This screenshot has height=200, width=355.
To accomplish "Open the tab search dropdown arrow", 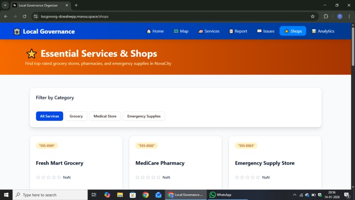I will [x=5, y=5].
